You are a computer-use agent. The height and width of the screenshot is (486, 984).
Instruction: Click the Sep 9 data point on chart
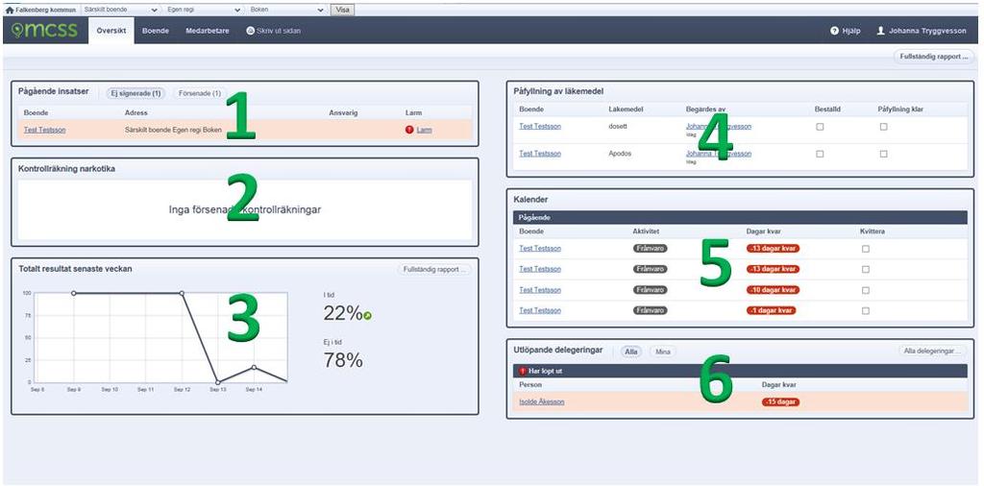73,293
